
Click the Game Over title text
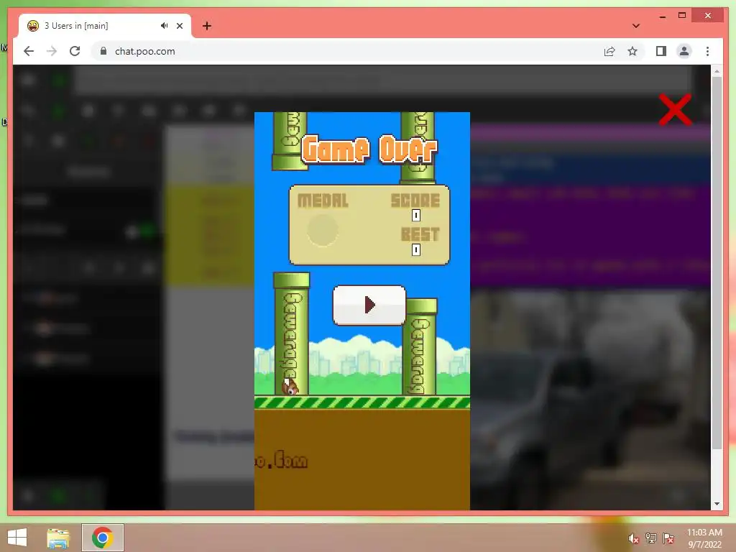coord(369,149)
